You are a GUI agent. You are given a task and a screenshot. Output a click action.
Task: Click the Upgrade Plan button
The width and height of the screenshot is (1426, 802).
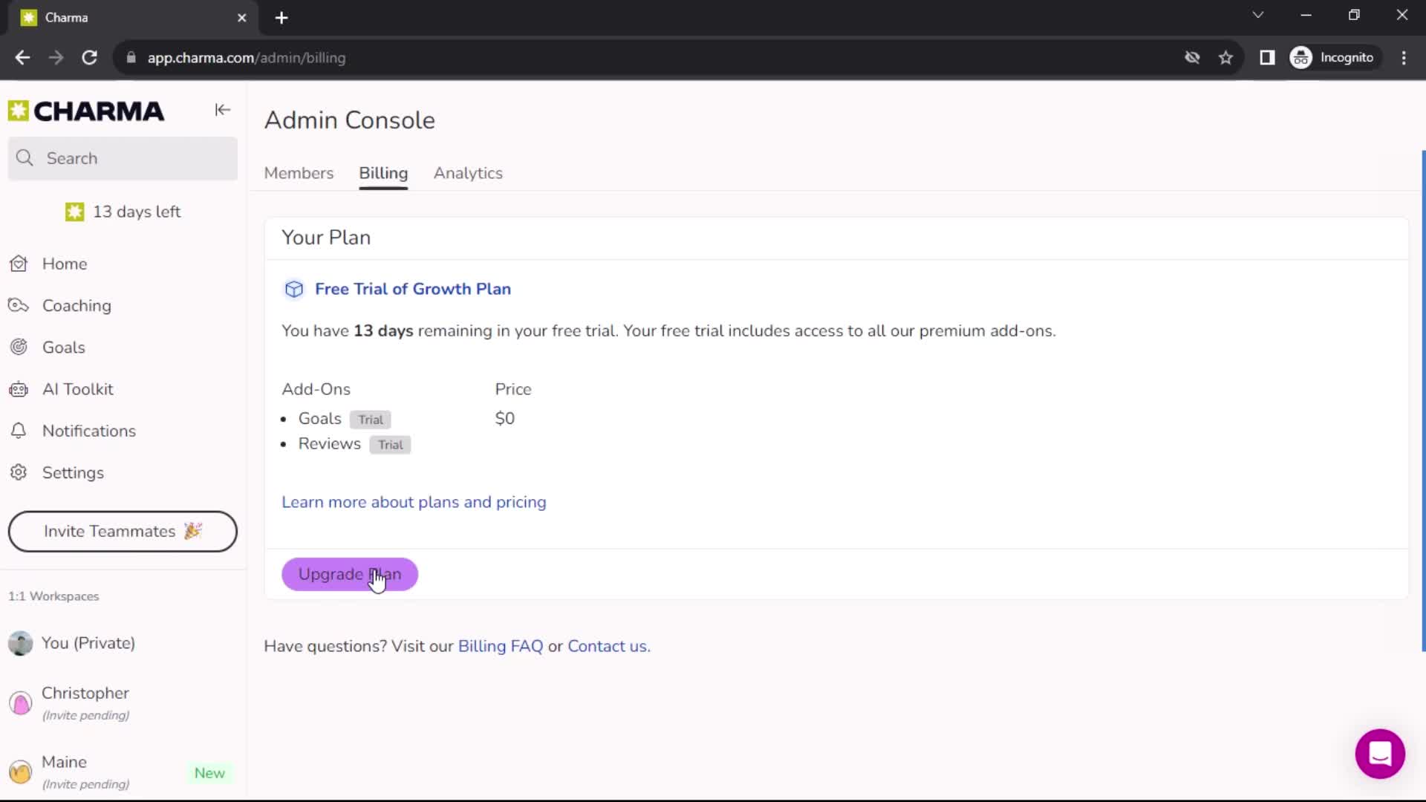[350, 574]
